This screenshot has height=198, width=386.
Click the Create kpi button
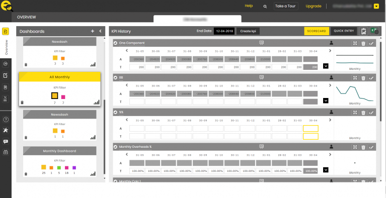[x=248, y=31]
